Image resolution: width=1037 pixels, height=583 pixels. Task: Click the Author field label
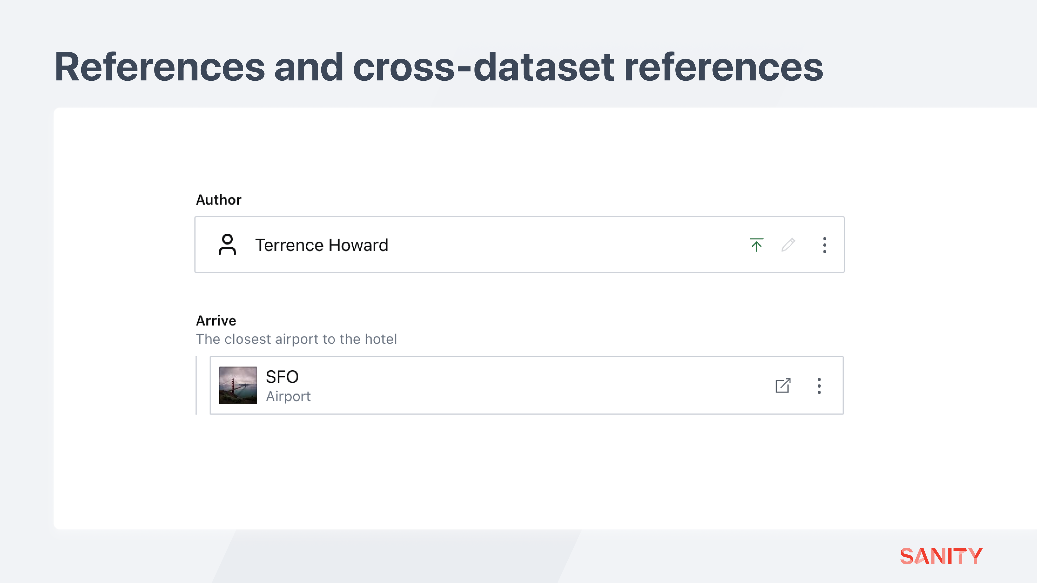[218, 200]
